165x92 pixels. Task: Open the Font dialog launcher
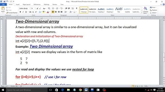point(50,15)
